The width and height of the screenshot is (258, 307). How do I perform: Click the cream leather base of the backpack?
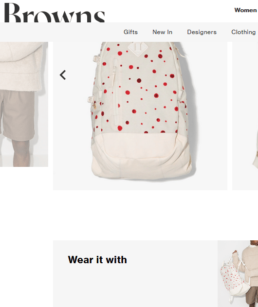(141, 156)
